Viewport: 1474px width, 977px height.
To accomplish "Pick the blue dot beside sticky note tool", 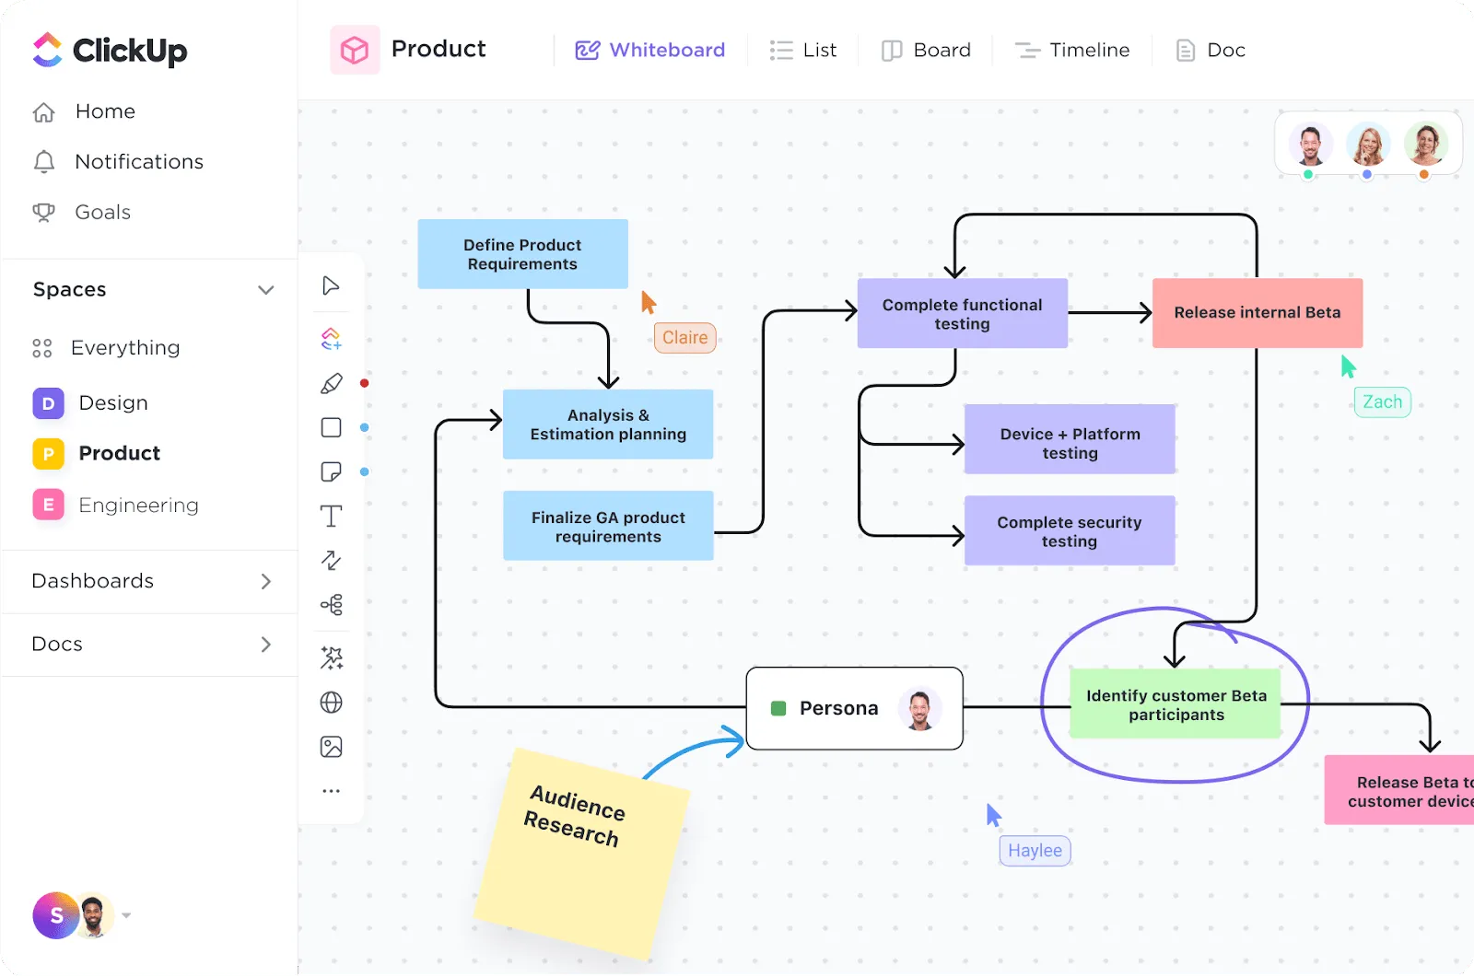I will (365, 471).
